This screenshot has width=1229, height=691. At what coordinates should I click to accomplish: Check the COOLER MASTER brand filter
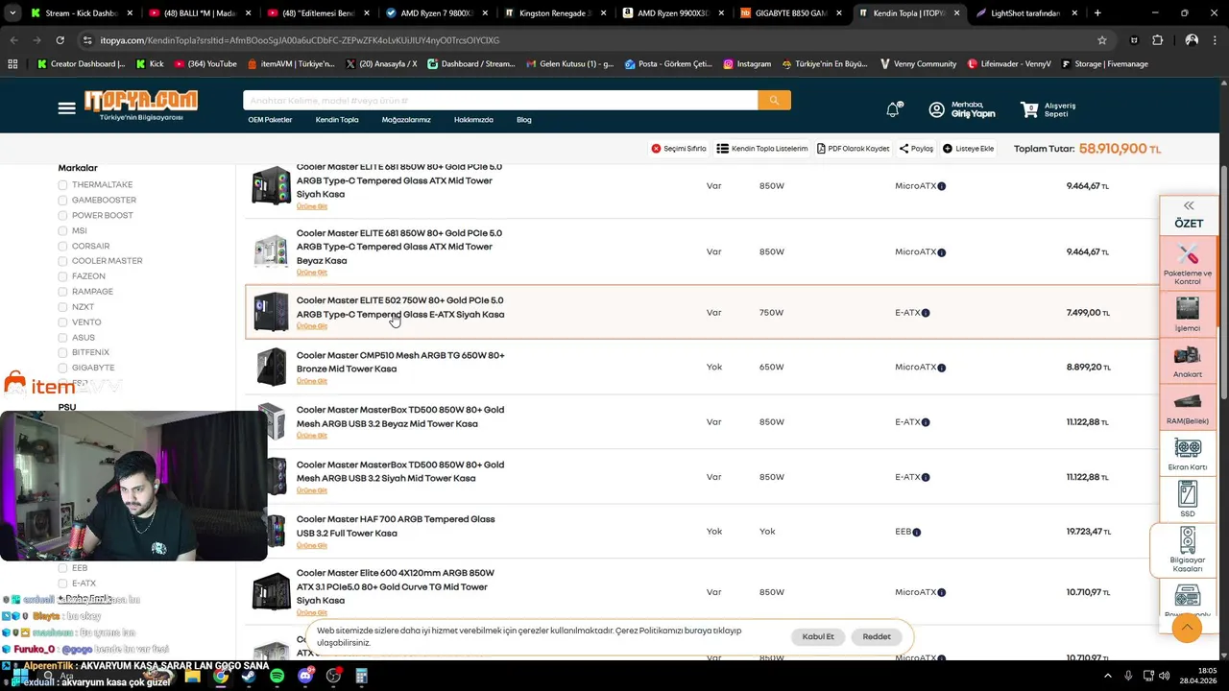[62, 261]
